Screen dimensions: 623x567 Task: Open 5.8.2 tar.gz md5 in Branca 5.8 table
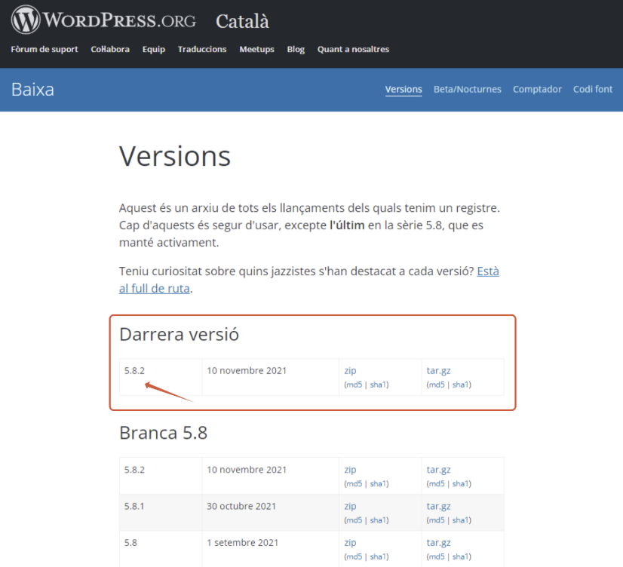[x=437, y=483]
